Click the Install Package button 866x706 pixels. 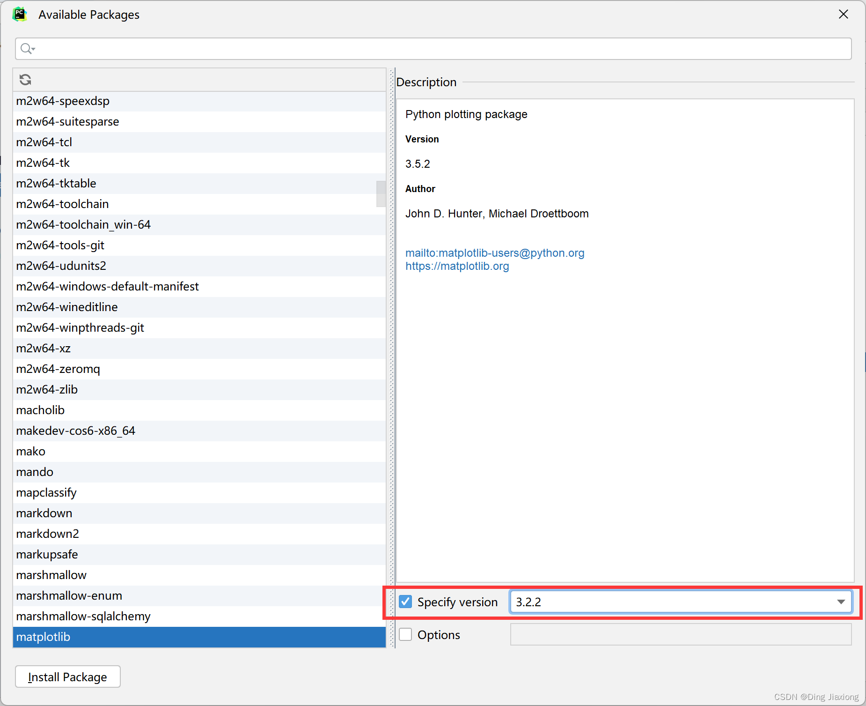(x=68, y=676)
